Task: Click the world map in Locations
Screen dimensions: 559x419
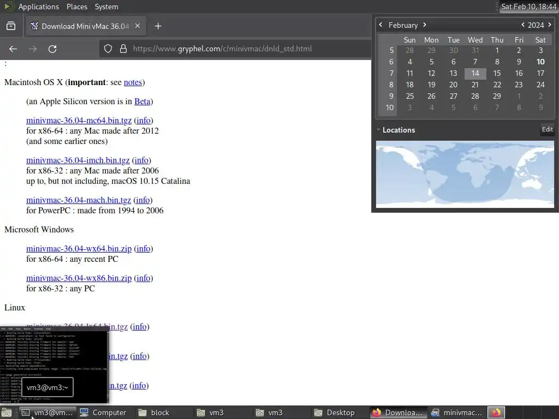Action: coord(465,174)
